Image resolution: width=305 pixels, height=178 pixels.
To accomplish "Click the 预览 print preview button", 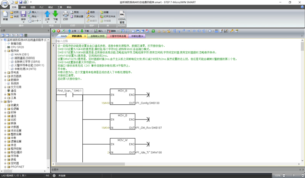I will (75, 12).
